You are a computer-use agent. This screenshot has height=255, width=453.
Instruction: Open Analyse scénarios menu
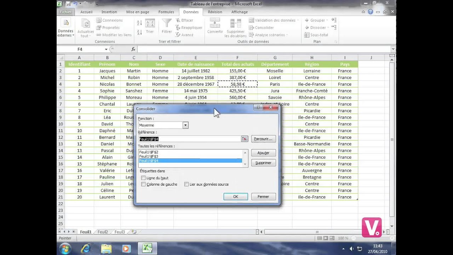[268, 35]
